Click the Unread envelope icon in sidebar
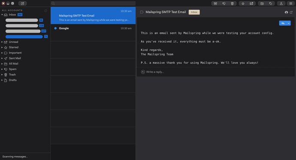The height and width of the screenshot is (160, 296). [x=6, y=42]
